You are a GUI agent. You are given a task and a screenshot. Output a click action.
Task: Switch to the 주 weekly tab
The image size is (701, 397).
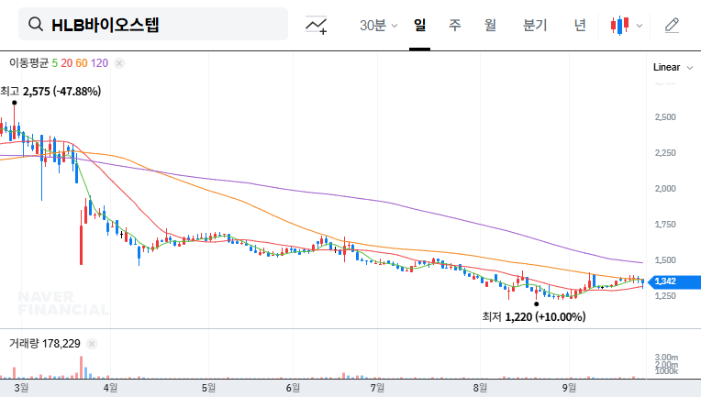pos(455,25)
